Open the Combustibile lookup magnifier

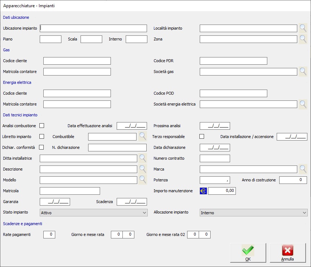point(142,137)
